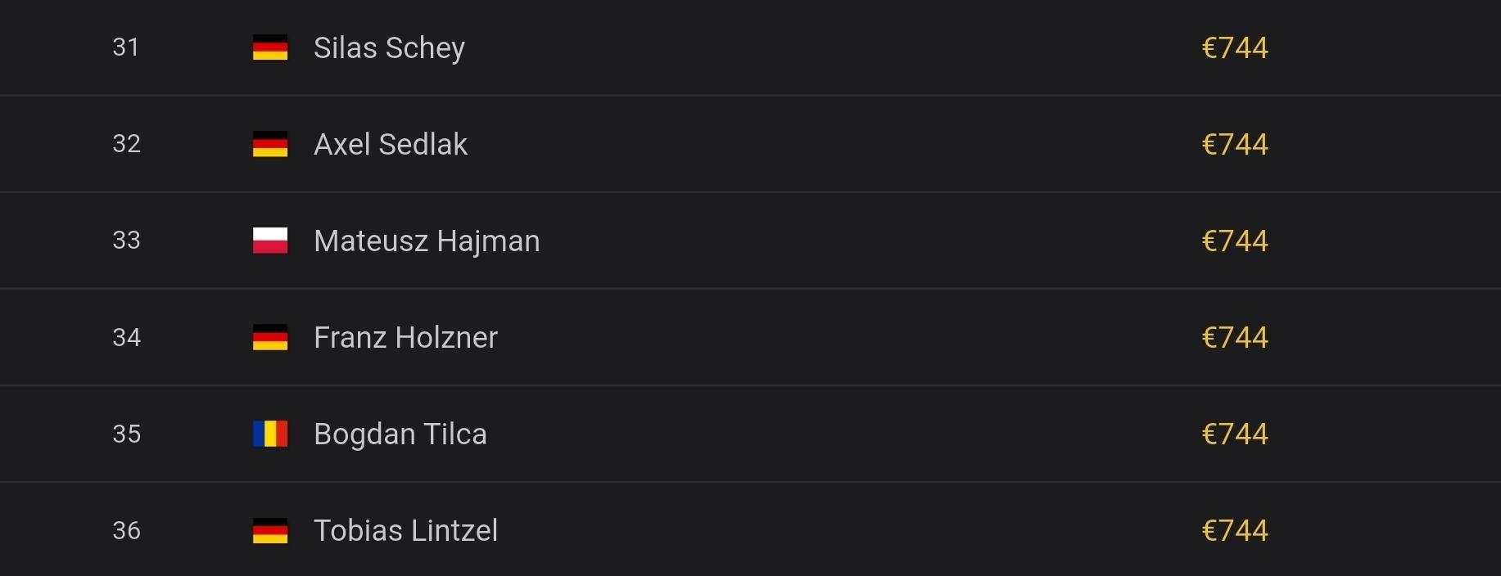
Task: Click rank number 32
Action: [126, 144]
